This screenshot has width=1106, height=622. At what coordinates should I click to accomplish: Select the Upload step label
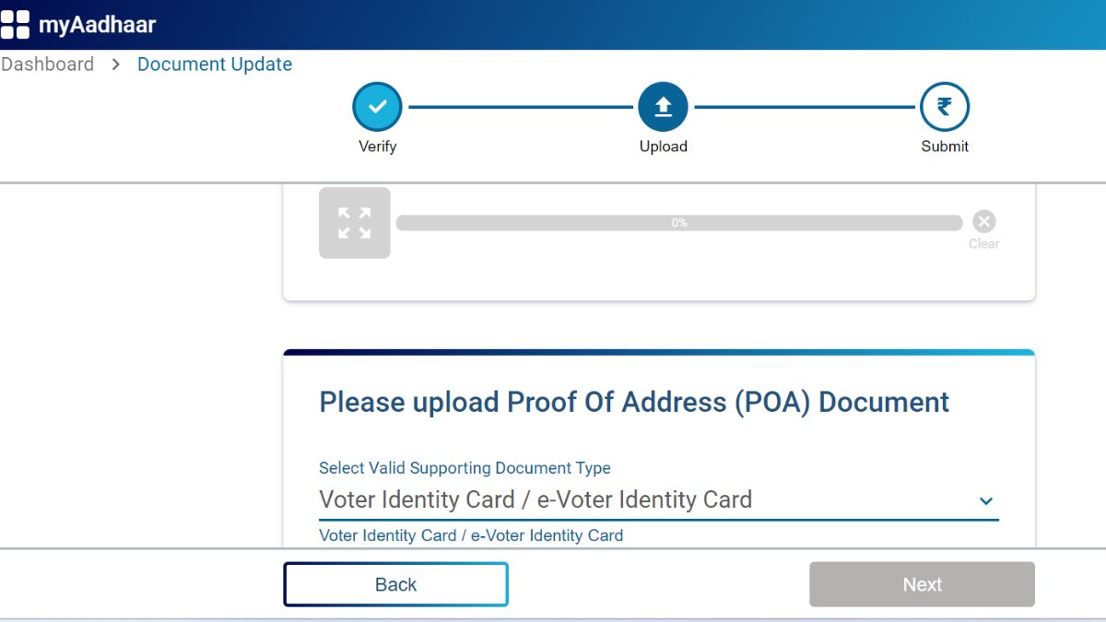click(663, 147)
